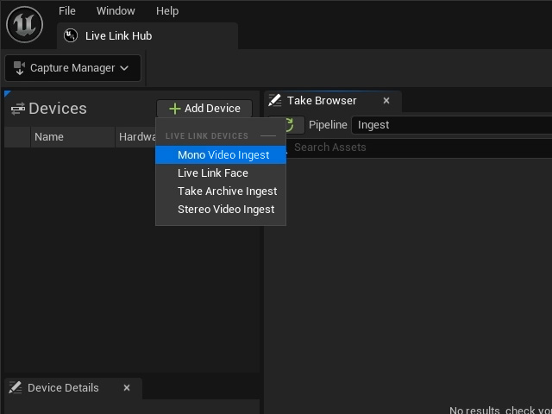Click the green plus Add Device icon

(x=174, y=109)
